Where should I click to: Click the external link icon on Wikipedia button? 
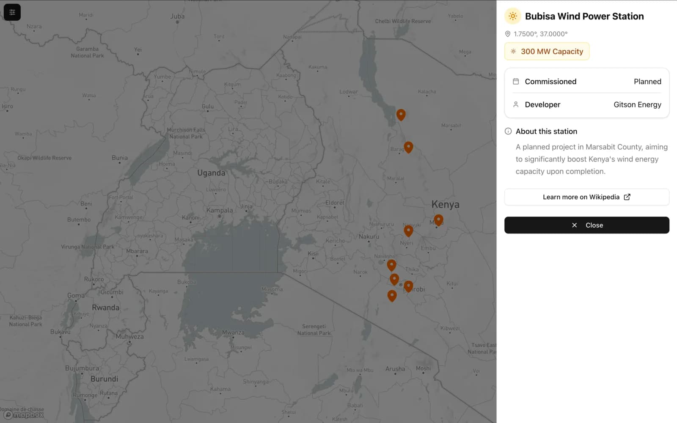click(x=627, y=197)
